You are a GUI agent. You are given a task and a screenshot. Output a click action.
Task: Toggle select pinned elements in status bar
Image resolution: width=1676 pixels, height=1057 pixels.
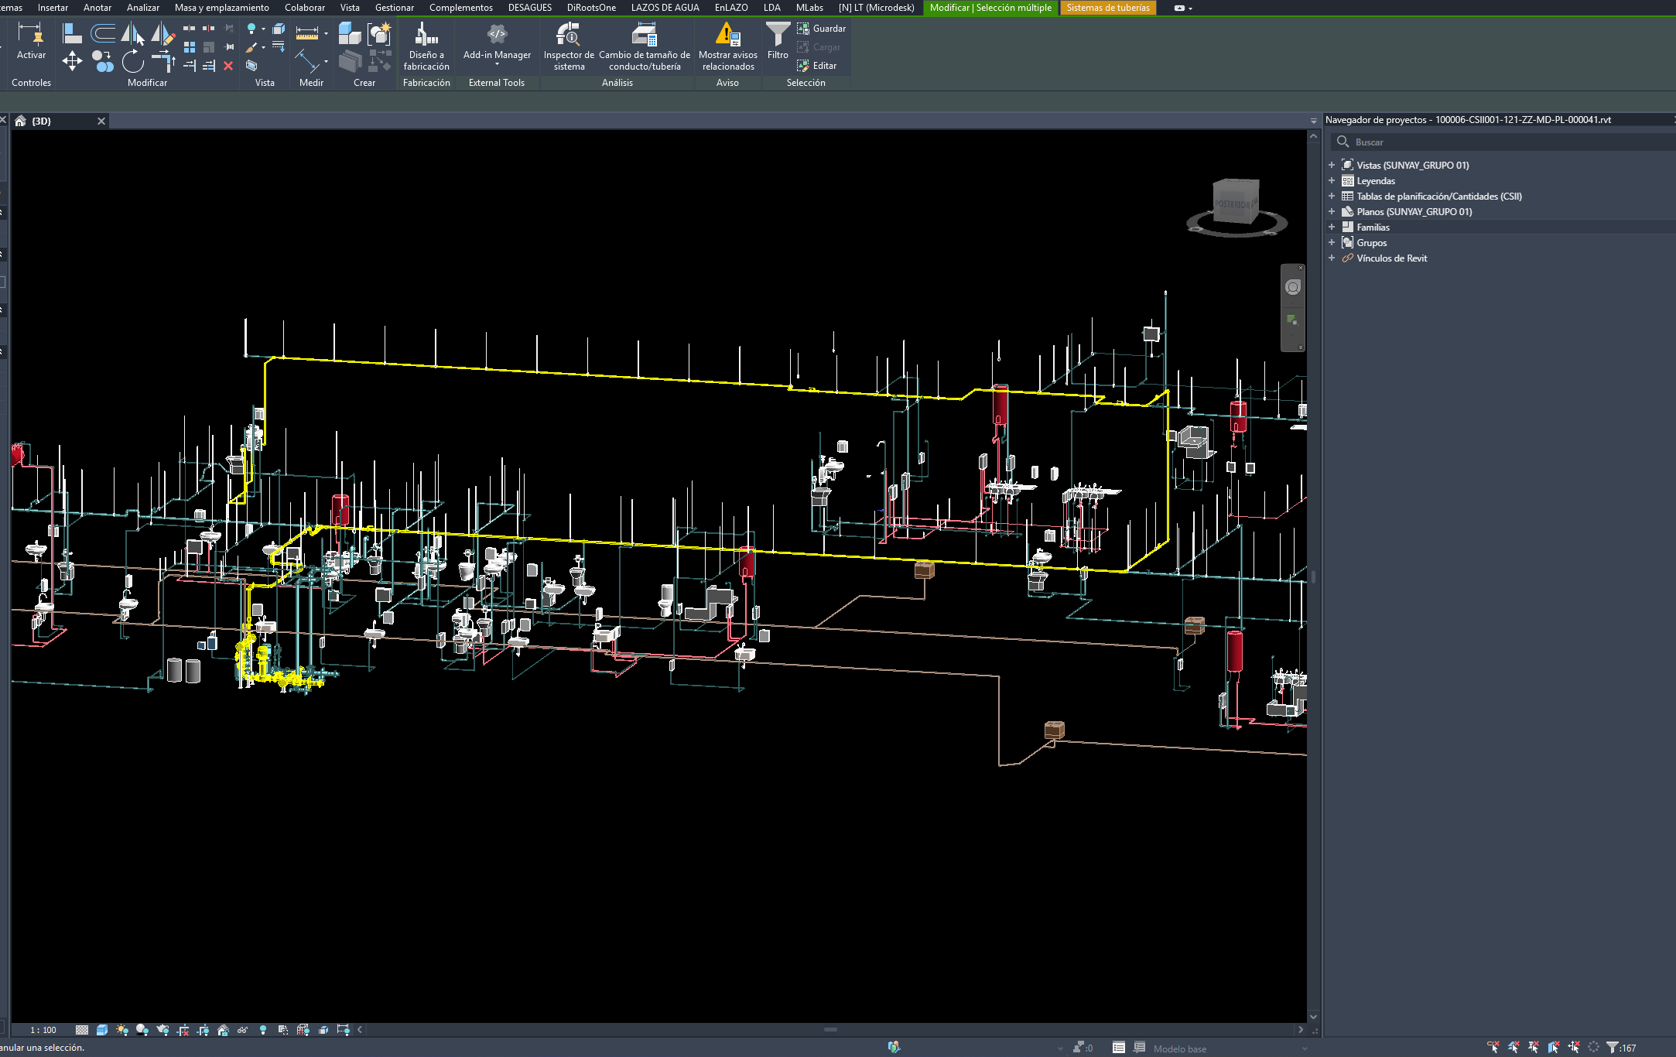click(1534, 1048)
